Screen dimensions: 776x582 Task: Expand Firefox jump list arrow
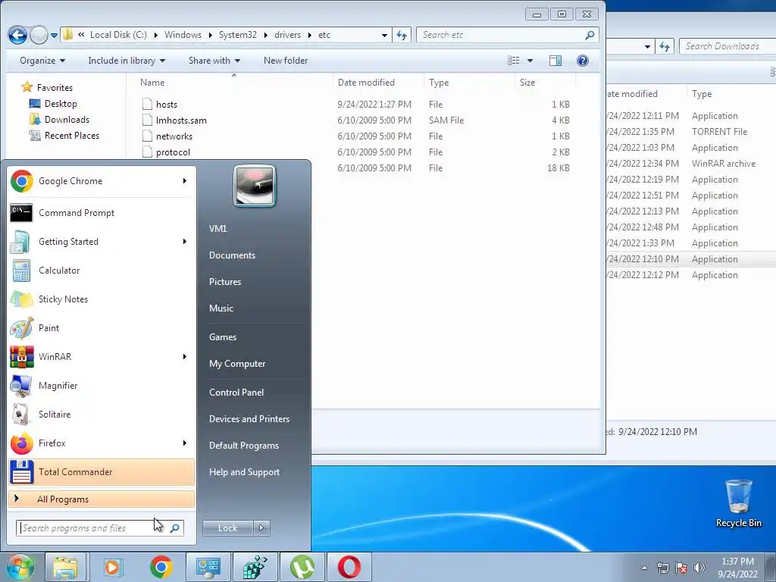185,443
